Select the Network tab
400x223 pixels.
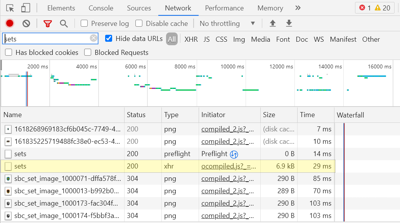pyautogui.click(x=178, y=8)
